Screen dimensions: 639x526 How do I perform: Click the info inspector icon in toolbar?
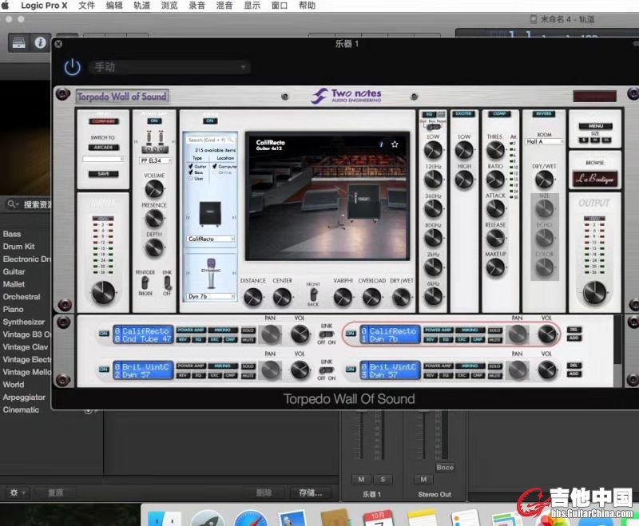39,43
